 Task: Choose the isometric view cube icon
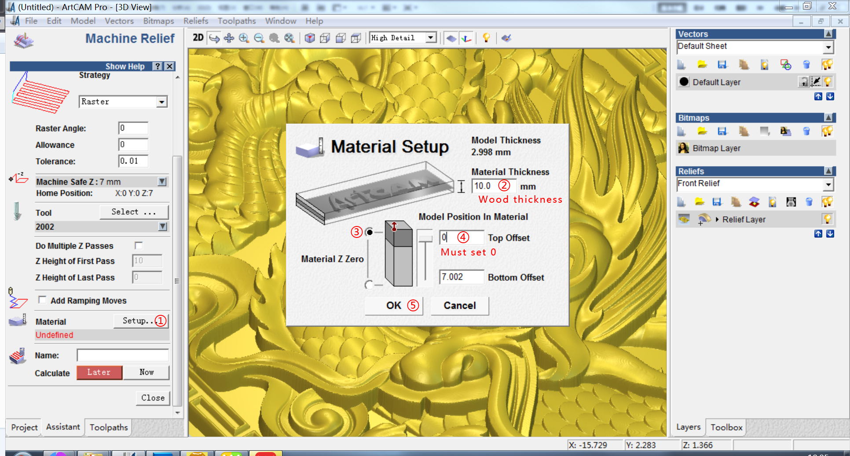[x=310, y=38]
